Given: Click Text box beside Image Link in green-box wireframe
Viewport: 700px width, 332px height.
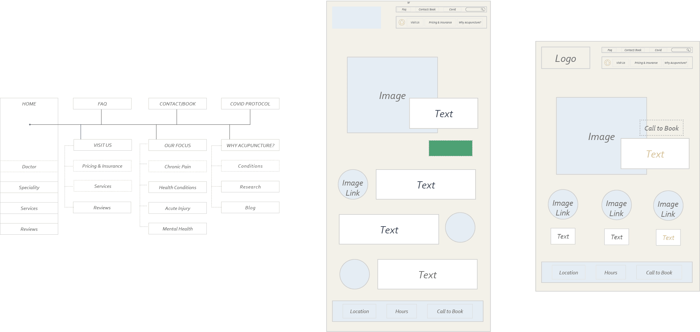Looking at the screenshot, I should [426, 185].
